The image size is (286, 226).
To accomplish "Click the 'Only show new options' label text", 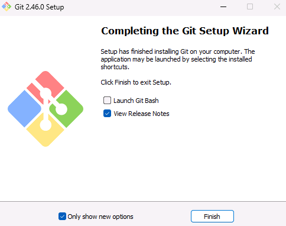I will tap(100, 217).
